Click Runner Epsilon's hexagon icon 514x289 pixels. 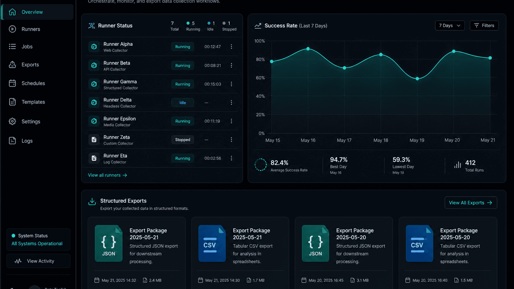[94, 121]
